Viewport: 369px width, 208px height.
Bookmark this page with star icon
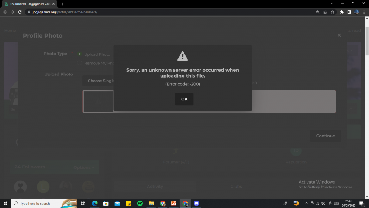click(332, 12)
